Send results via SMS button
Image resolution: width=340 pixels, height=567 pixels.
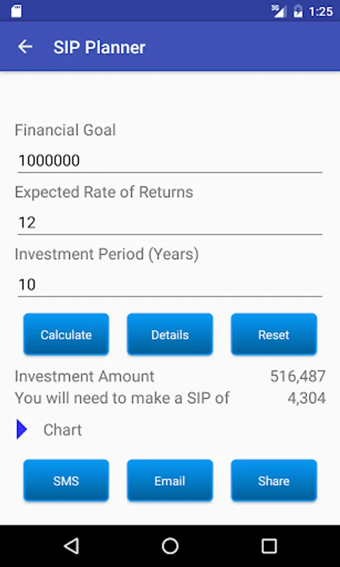point(66,481)
